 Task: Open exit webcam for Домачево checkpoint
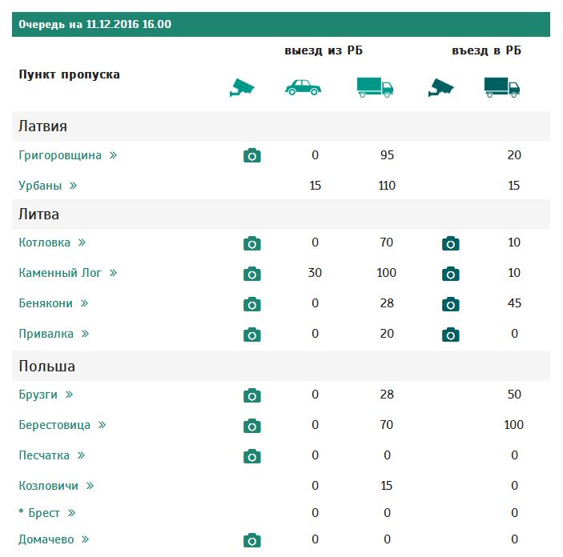tap(252, 540)
